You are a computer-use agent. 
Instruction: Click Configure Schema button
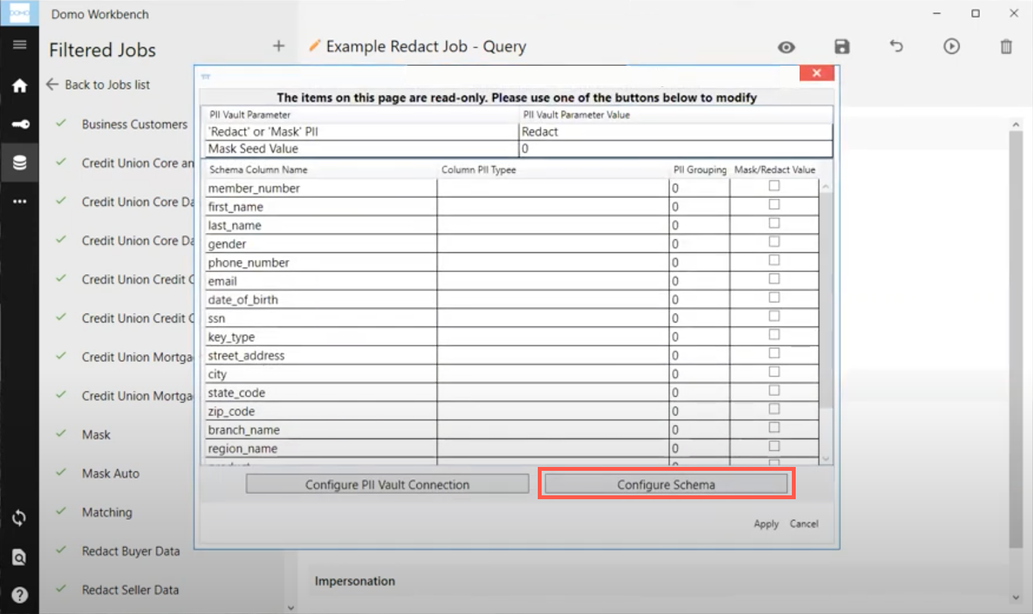(666, 484)
